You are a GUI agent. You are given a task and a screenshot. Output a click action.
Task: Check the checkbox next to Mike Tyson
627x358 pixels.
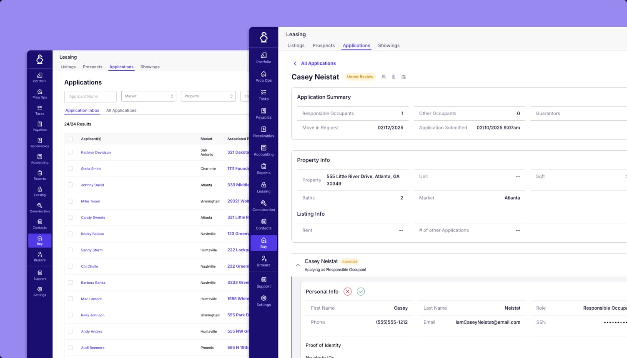(70, 201)
